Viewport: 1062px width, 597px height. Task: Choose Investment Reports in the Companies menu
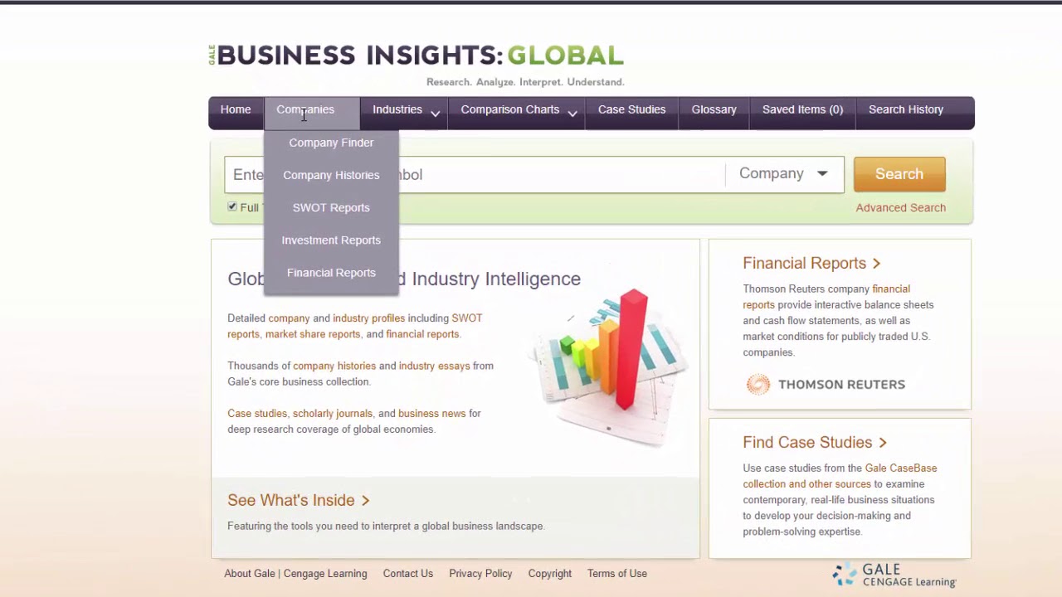click(331, 240)
